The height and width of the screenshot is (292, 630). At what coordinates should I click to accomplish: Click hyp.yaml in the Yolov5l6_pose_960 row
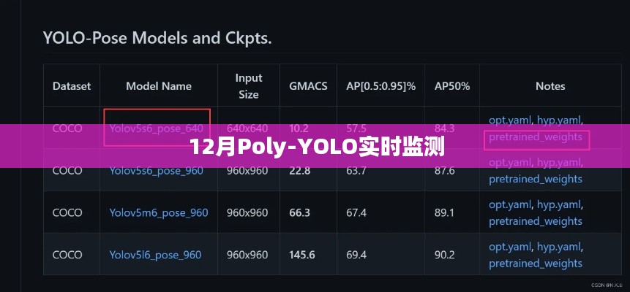click(560, 247)
